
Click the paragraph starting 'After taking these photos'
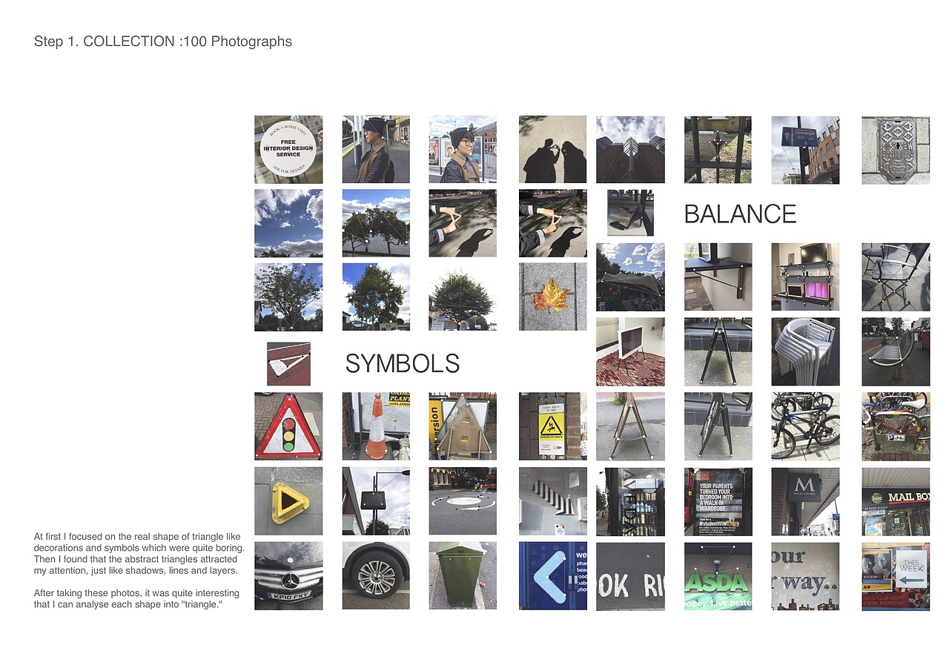point(136,599)
